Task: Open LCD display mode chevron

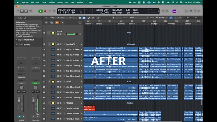Action: pos(158,11)
